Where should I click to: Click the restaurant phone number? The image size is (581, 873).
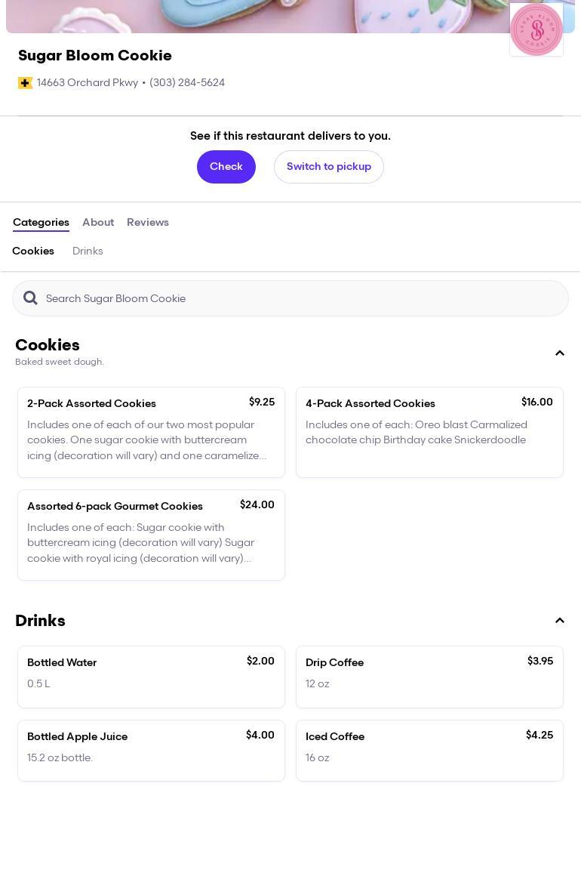point(187,83)
